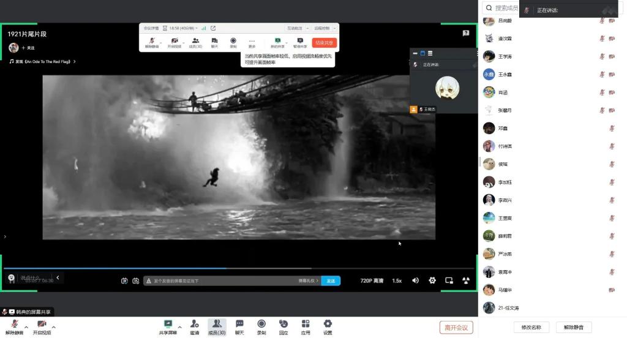Click the red 结束共享 end sharing button

tap(324, 43)
